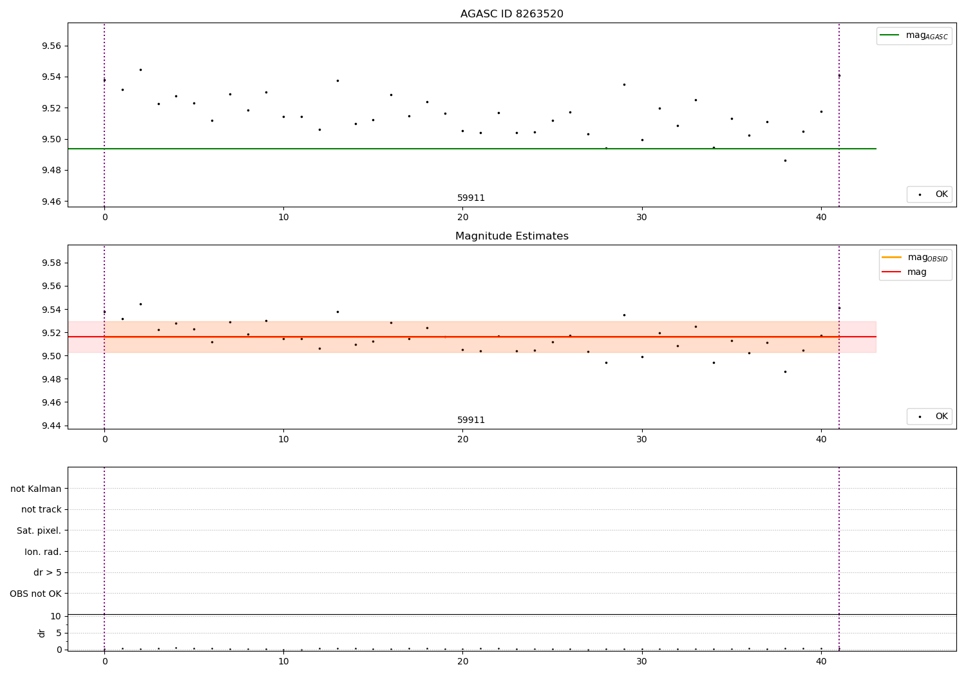This screenshot has height=676, width=966.
Task: Click the 'Sat. pixel.' row label
Action: coord(39,530)
